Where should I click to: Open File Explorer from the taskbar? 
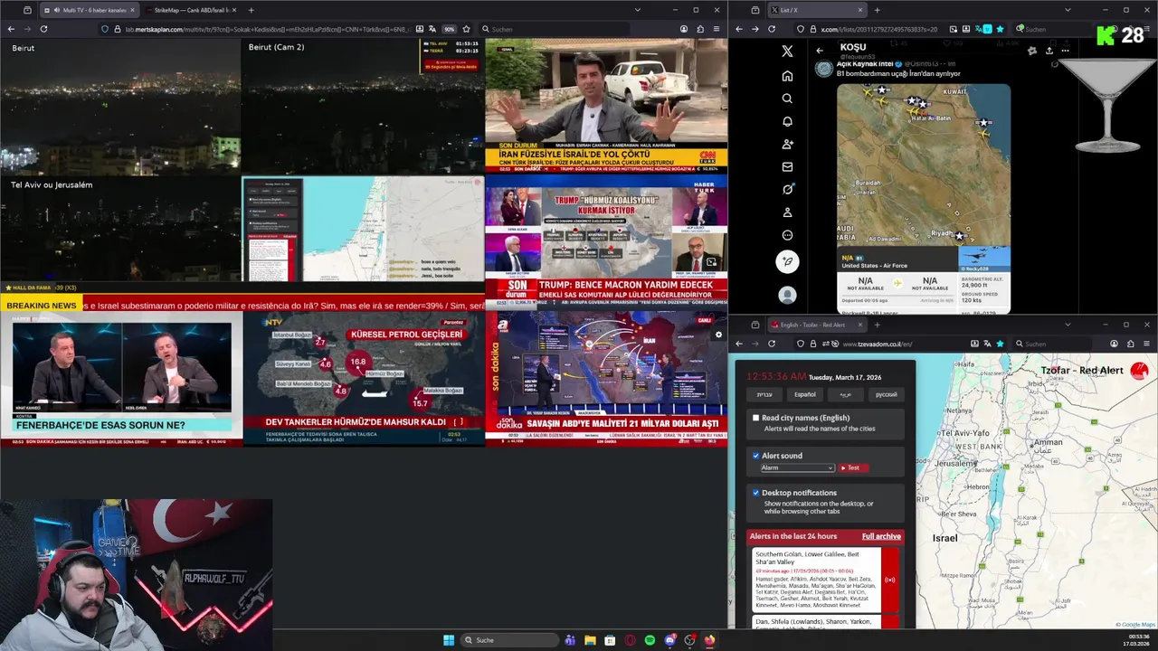click(590, 640)
